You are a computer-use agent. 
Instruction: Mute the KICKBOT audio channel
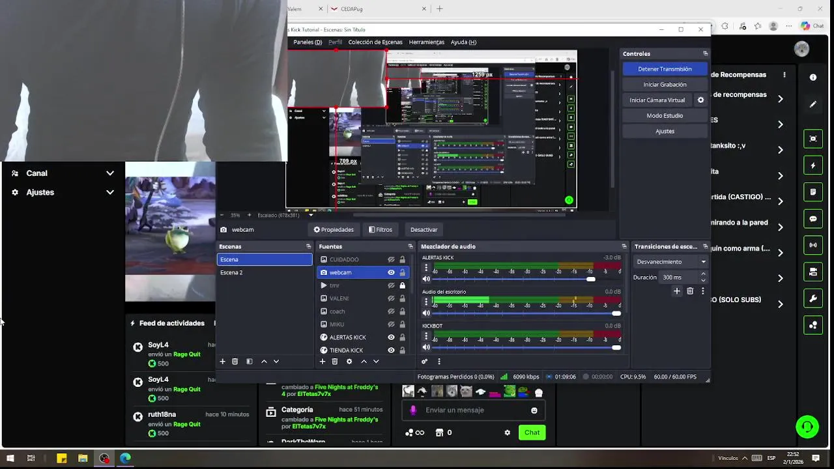[x=426, y=347]
